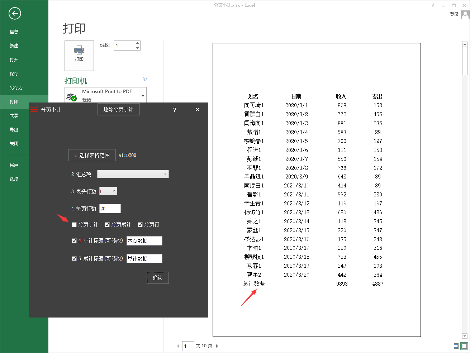Go to next page in print preview
The height and width of the screenshot is (353, 470).
(x=217, y=346)
